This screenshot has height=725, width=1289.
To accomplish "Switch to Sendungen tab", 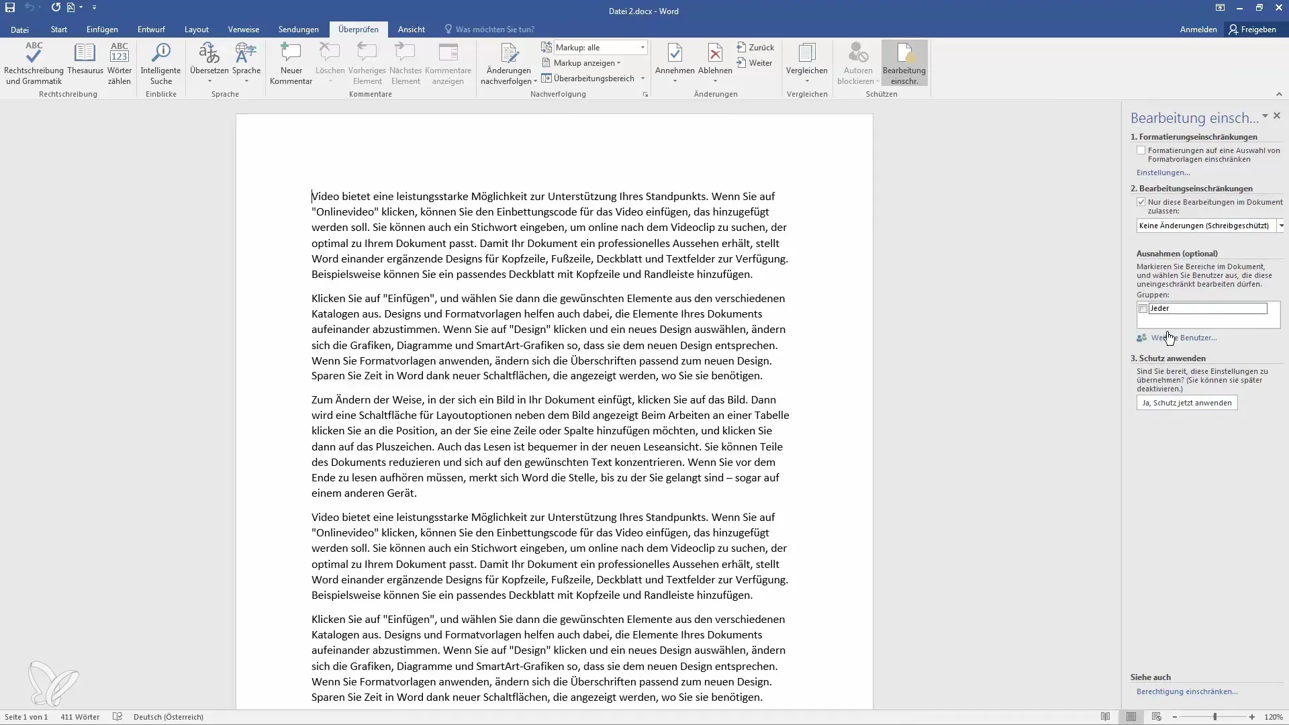I will pos(299,30).
